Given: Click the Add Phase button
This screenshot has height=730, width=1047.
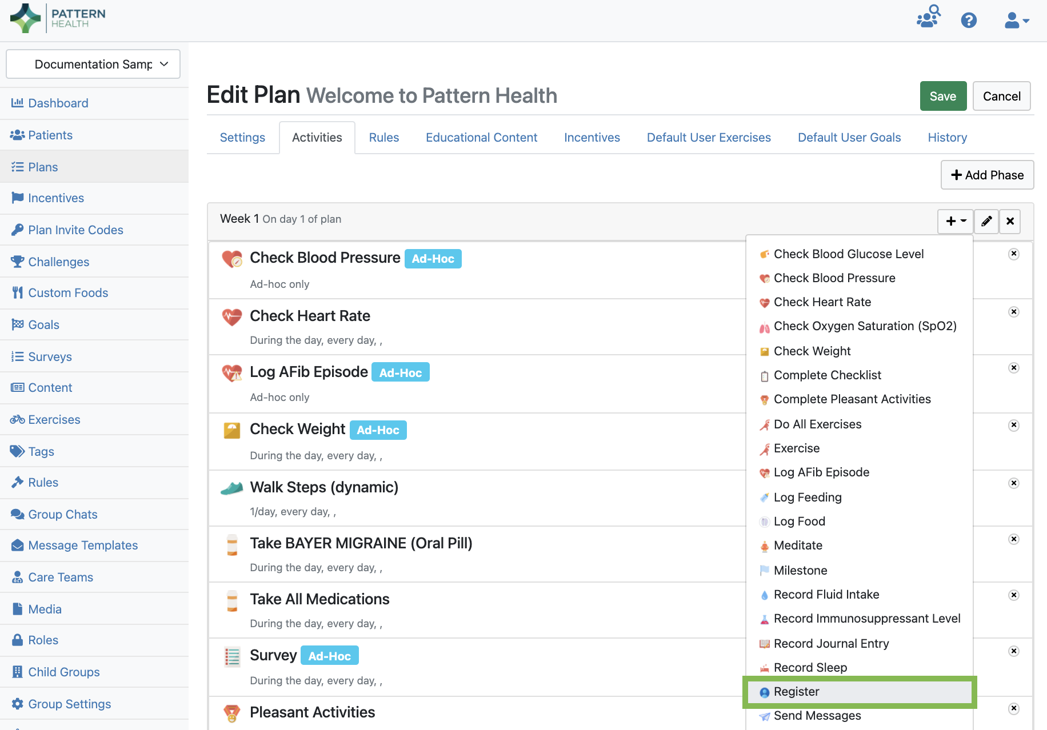Looking at the screenshot, I should pyautogui.click(x=987, y=175).
